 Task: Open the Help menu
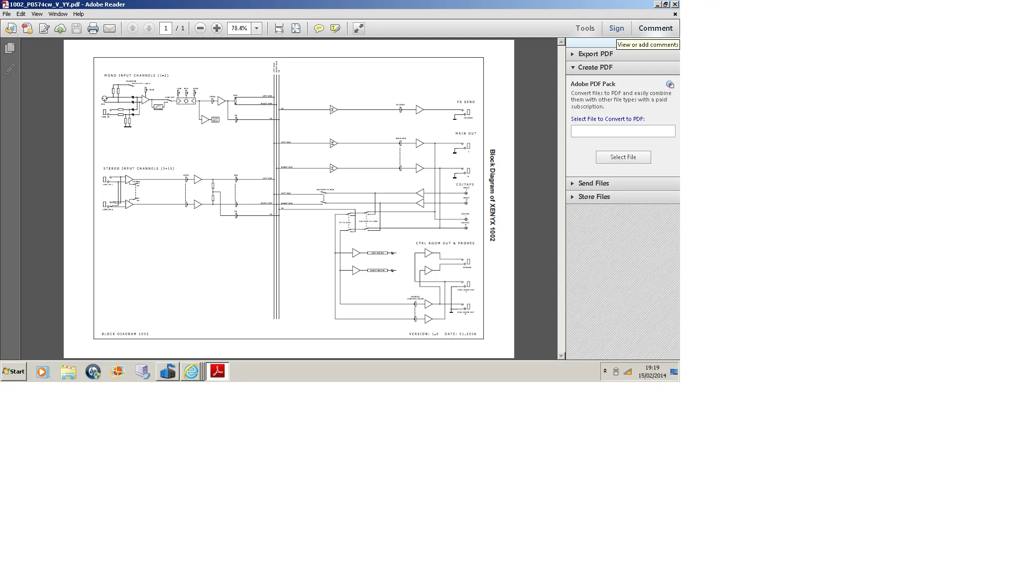78,14
